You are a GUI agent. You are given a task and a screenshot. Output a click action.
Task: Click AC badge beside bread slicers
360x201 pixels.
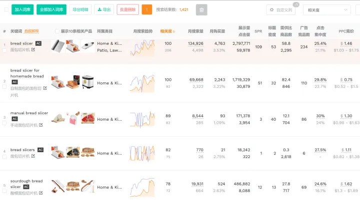(40, 150)
